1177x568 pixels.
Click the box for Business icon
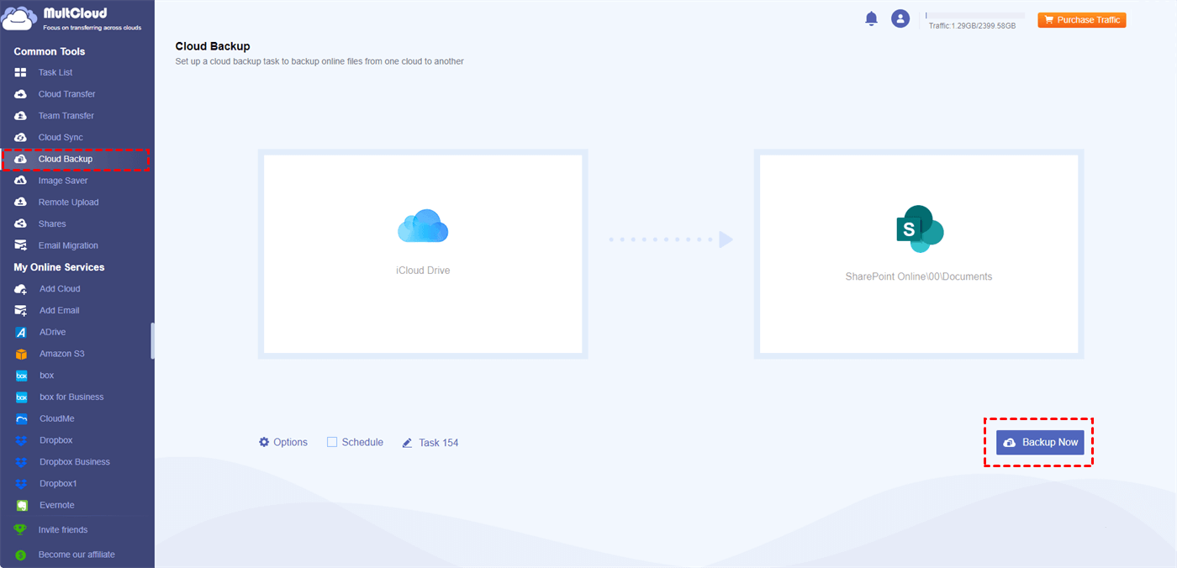21,397
